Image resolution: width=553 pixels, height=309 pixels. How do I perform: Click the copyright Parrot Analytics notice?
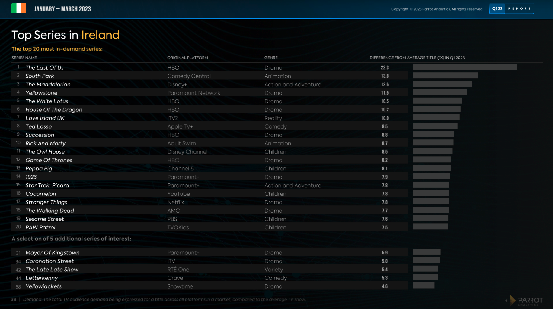pos(436,9)
